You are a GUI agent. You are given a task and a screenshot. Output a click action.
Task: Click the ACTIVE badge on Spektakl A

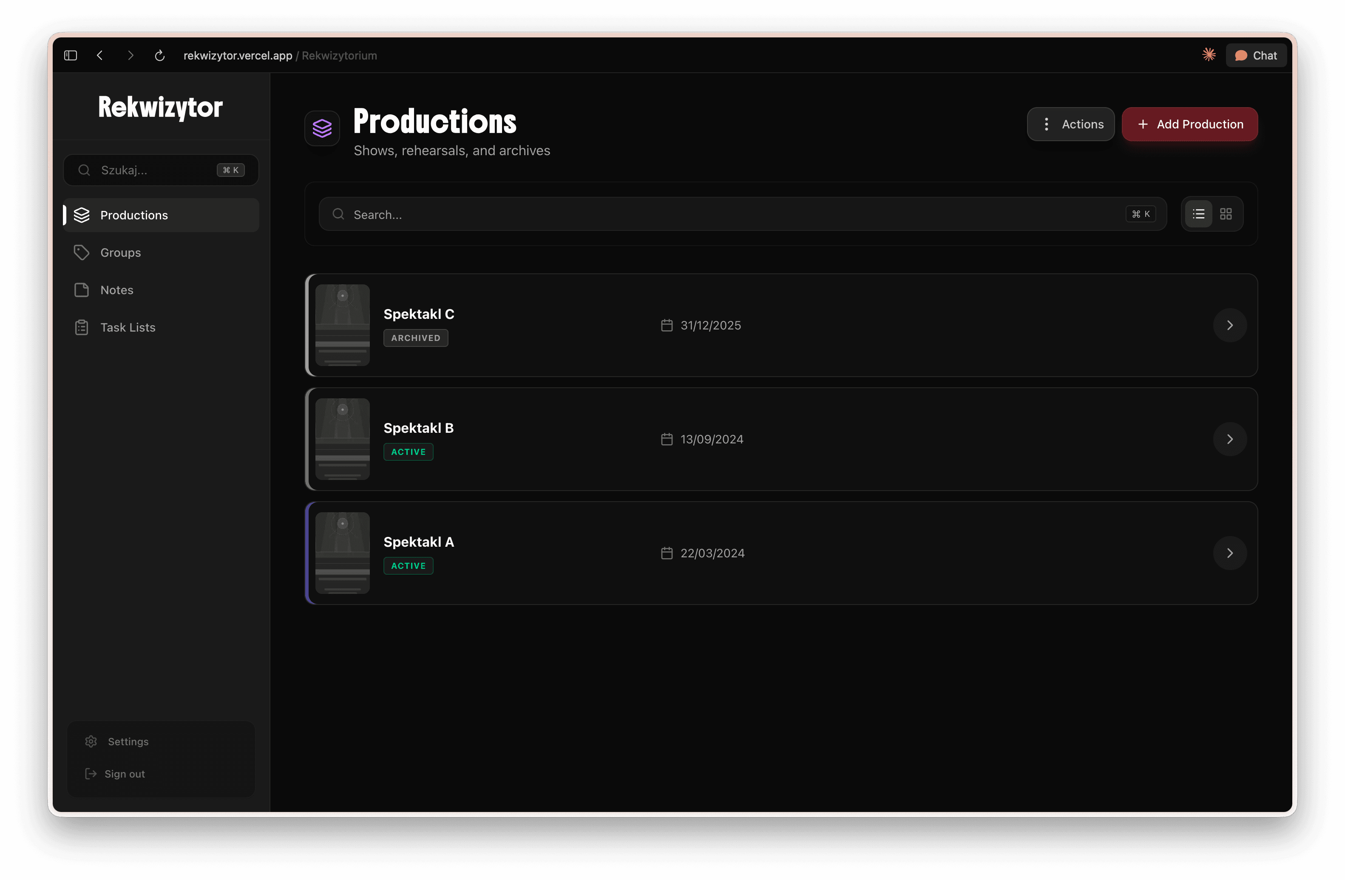pyautogui.click(x=409, y=566)
